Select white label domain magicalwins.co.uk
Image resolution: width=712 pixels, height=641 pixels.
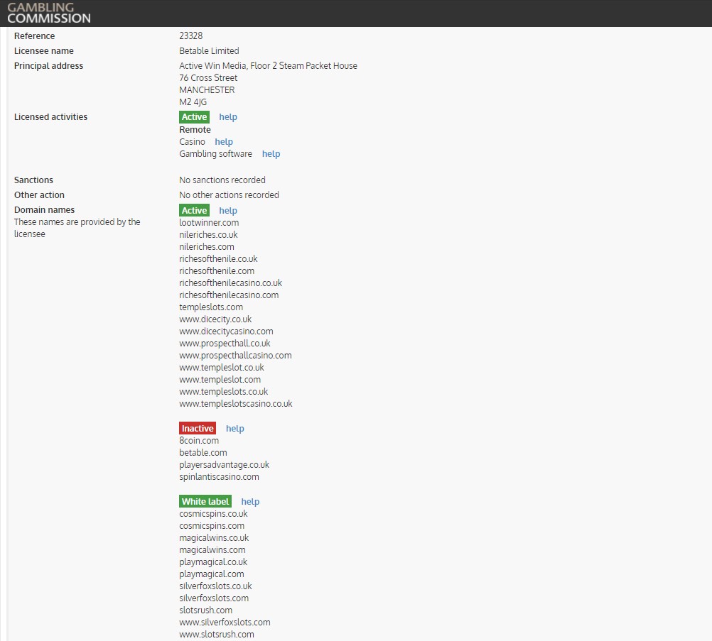[214, 538]
